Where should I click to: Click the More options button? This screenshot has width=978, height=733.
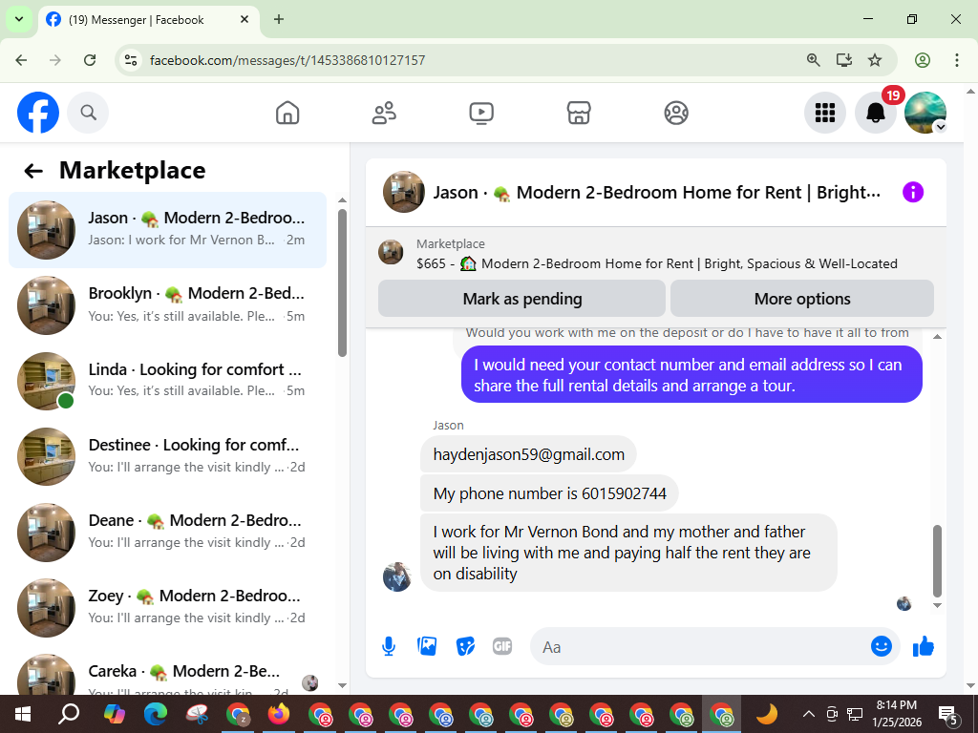coord(802,299)
